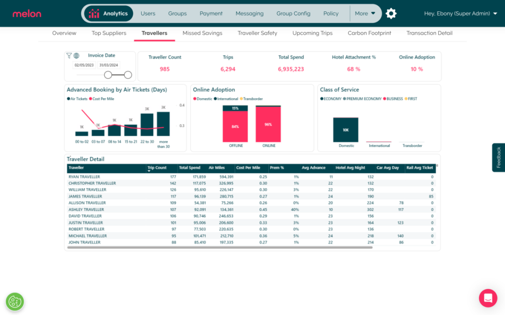Viewport: 505px width, 315px height.
Task: Select the Travellers tab
Action: click(154, 33)
